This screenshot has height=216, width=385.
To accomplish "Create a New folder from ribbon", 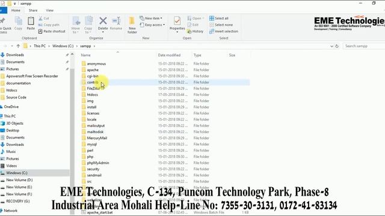I will pos(132,25).
